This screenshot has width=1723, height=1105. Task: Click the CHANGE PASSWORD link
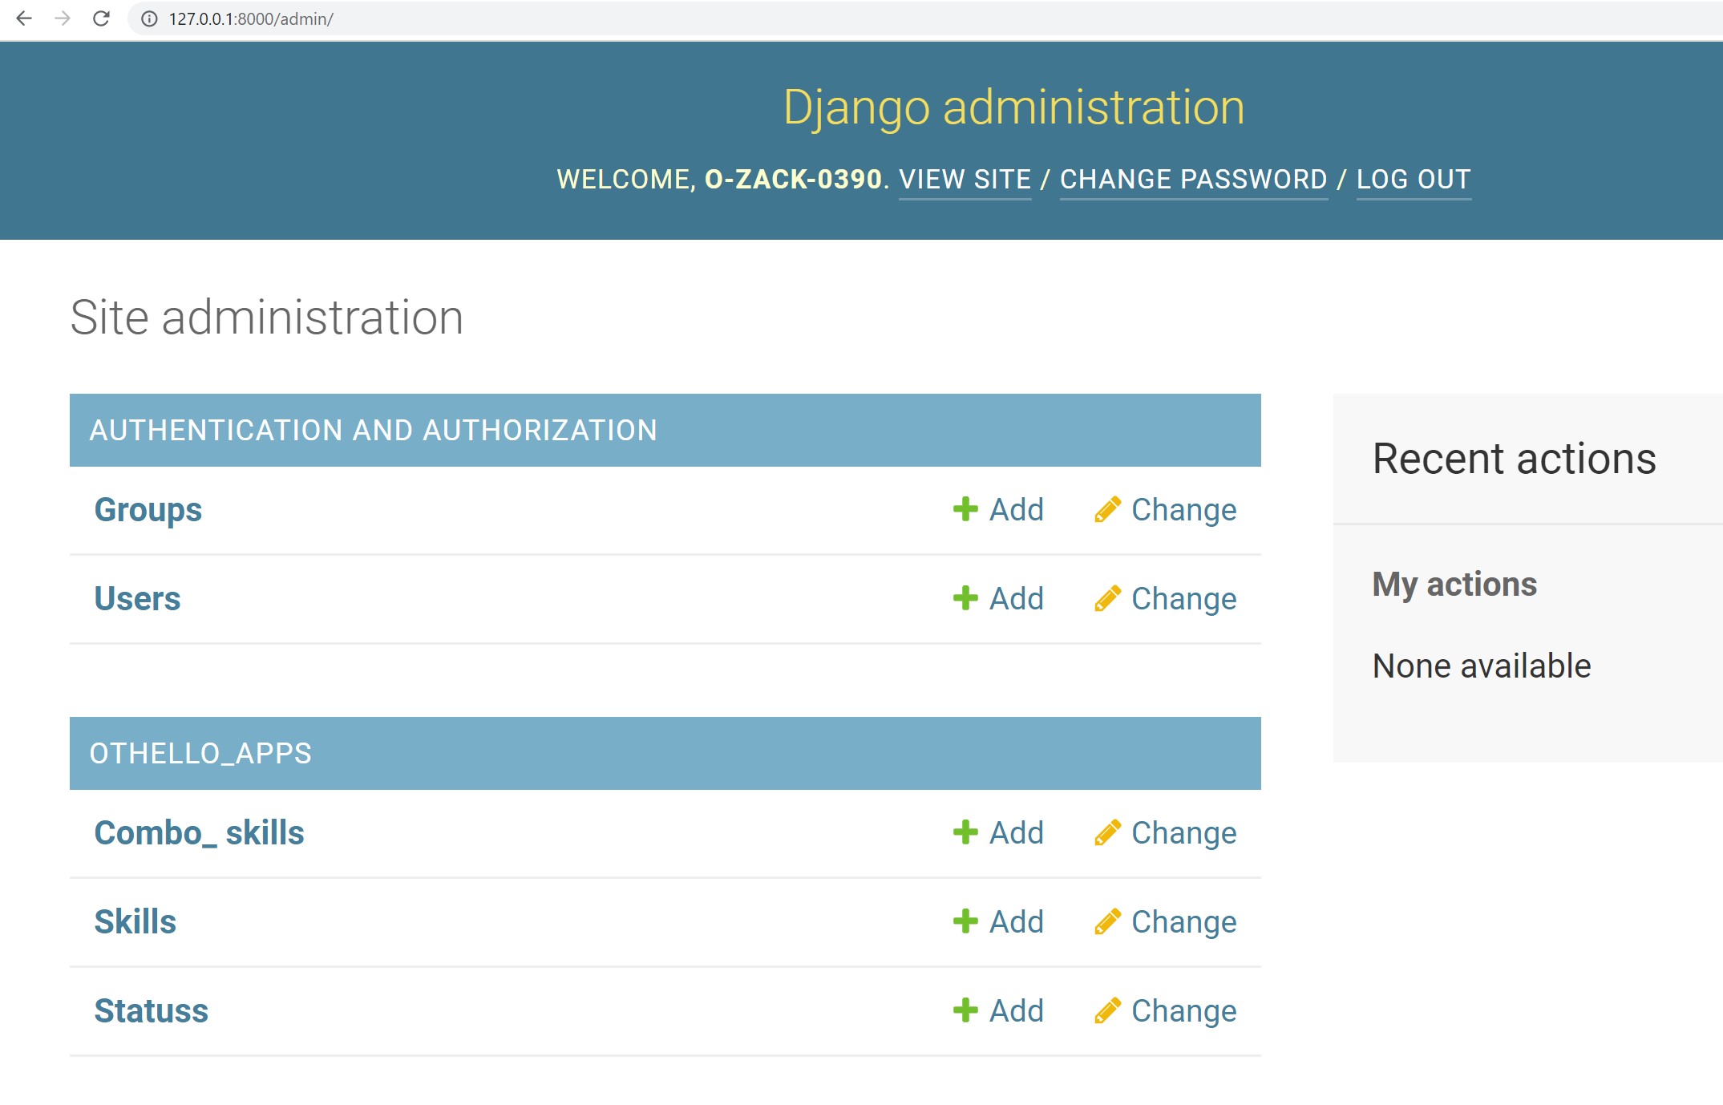(x=1193, y=179)
